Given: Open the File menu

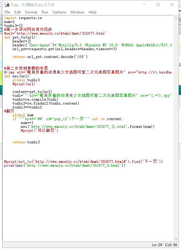Looking at the screenshot, I should coord(7,12).
